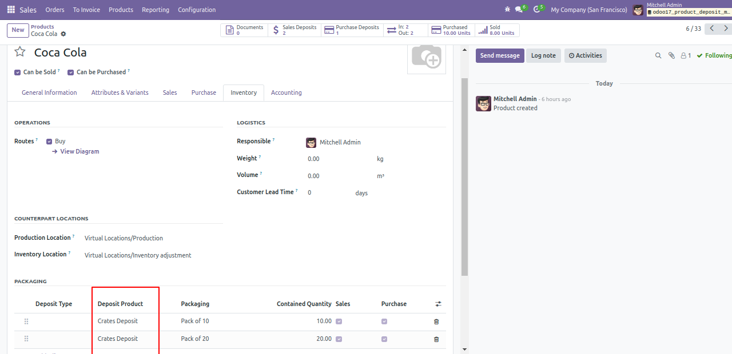The height and width of the screenshot is (354, 732).
Task: Go back via Products breadcrumb link
Action: coord(42,27)
